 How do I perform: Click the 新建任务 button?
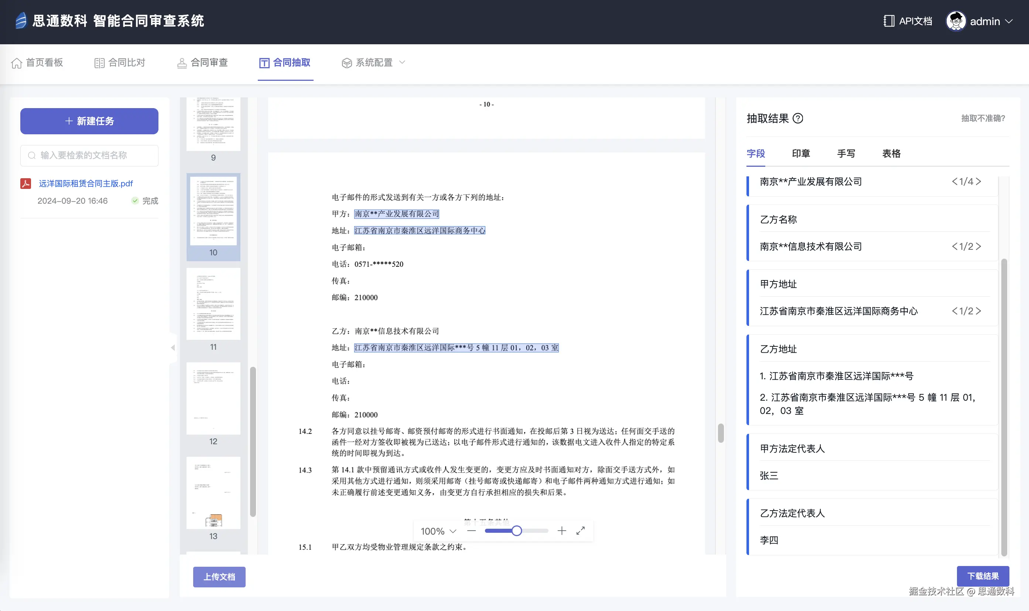89,121
